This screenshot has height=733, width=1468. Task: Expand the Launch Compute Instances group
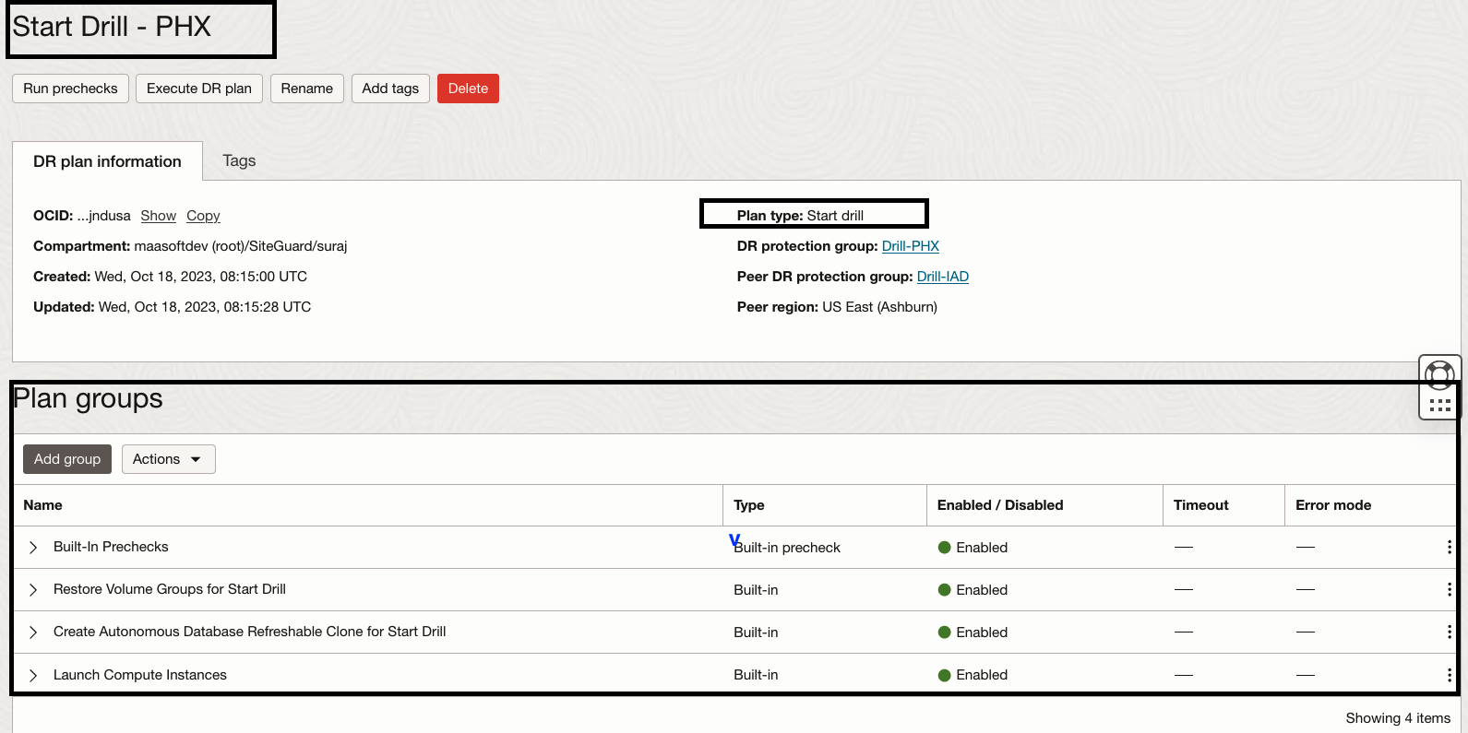click(33, 676)
